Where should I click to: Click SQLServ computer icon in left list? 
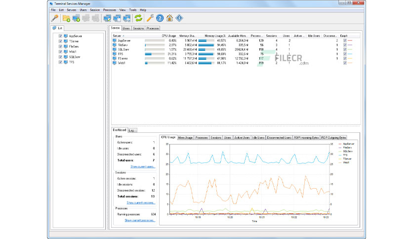pos(66,57)
